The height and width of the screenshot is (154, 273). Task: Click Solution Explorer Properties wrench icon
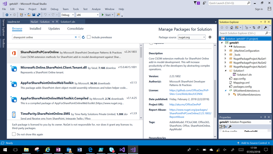(266, 27)
